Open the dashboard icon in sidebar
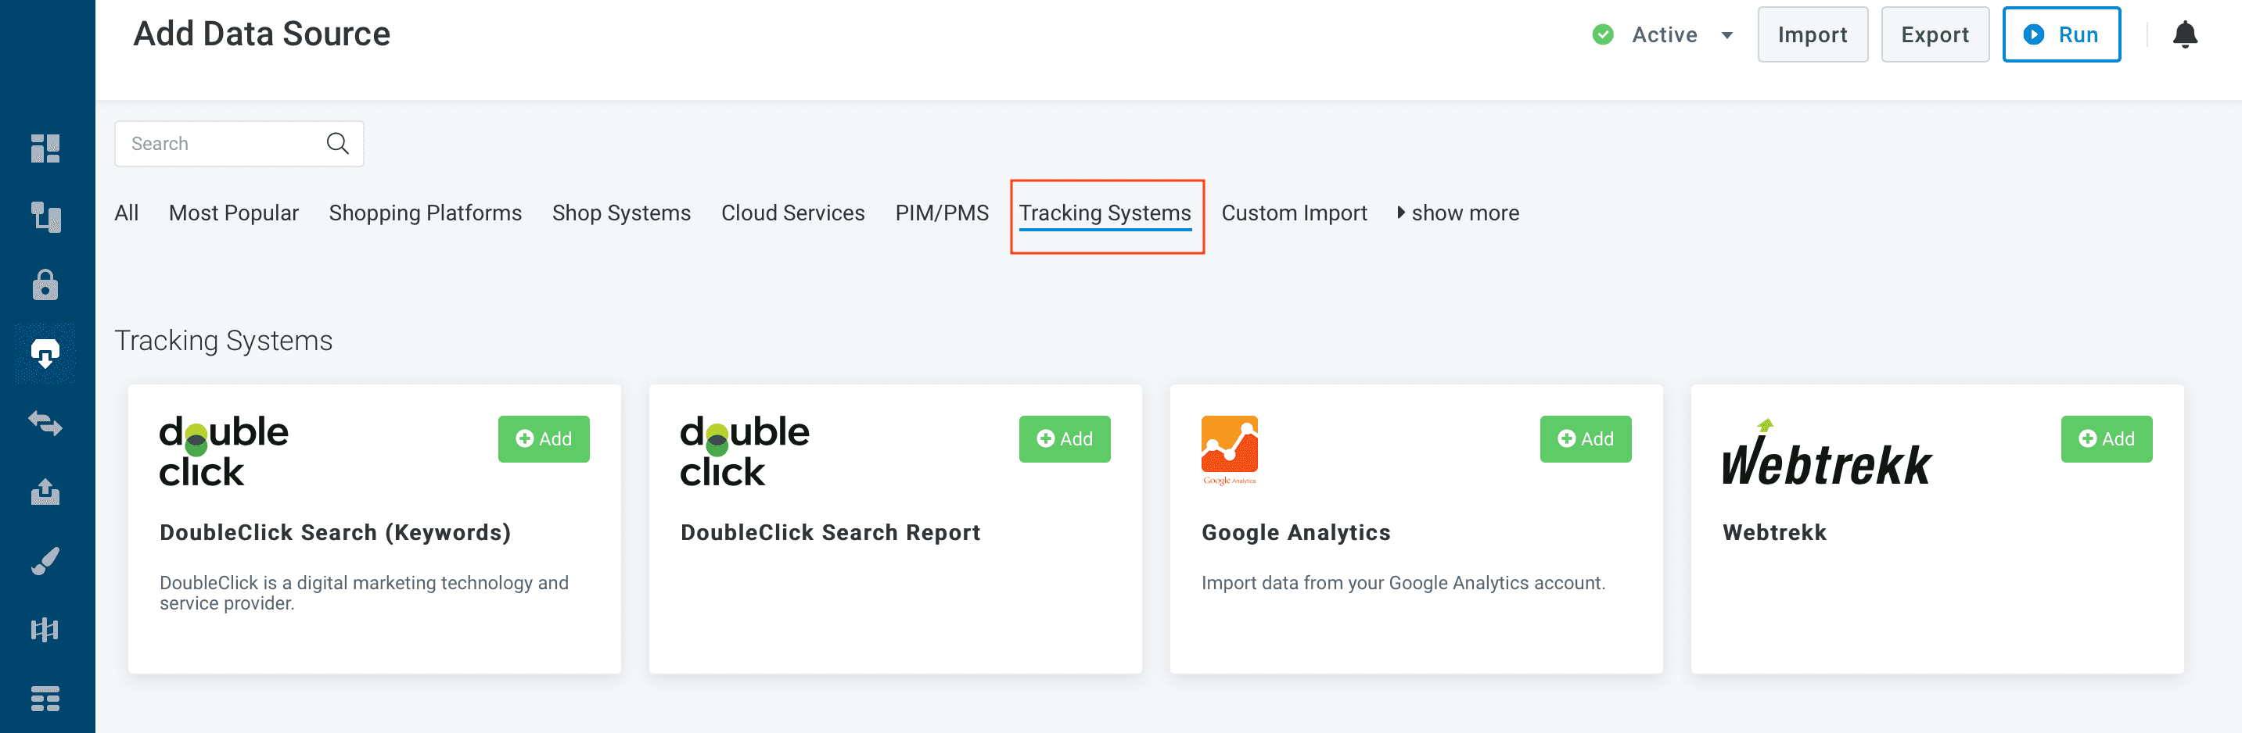 tap(45, 148)
